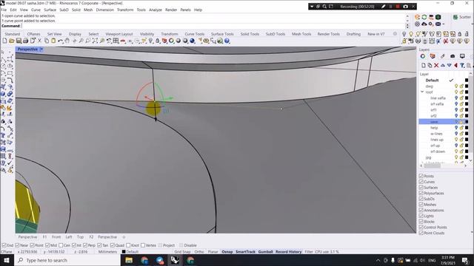Open the recording toolbar dropdown arrow
474x266 pixels.
coord(312,7)
